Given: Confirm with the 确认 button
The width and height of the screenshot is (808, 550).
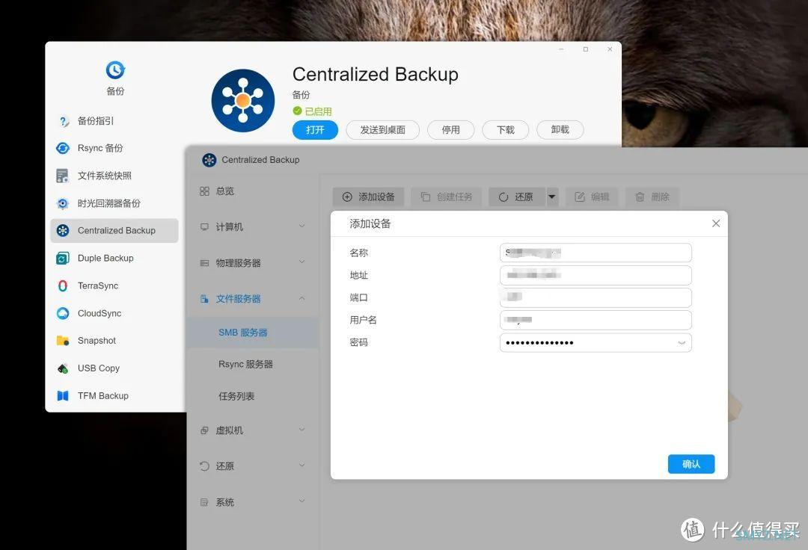Looking at the screenshot, I should coord(691,464).
